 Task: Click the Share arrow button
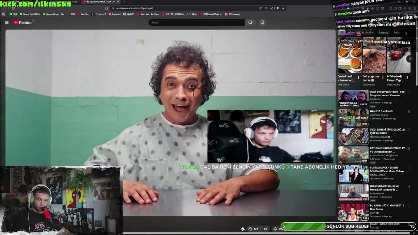click(x=278, y=229)
